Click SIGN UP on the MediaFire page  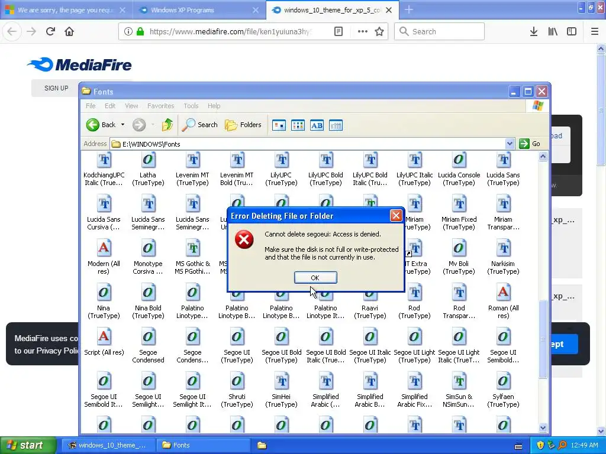click(56, 88)
